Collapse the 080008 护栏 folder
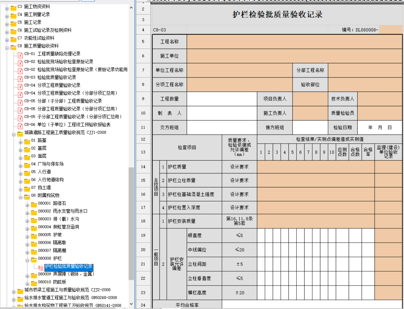404x309 pixels. [27, 261]
